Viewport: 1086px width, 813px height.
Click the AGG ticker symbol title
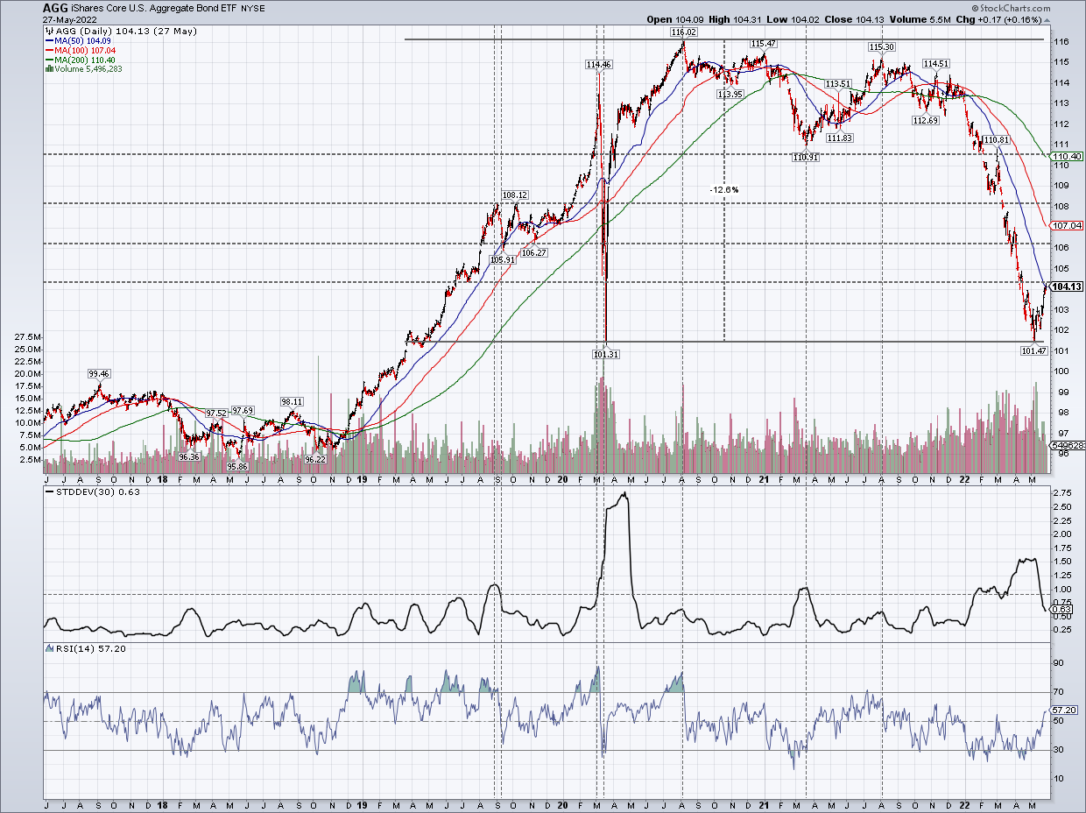click(54, 7)
